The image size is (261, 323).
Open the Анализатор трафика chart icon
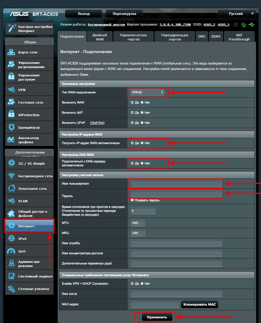coord(11,140)
